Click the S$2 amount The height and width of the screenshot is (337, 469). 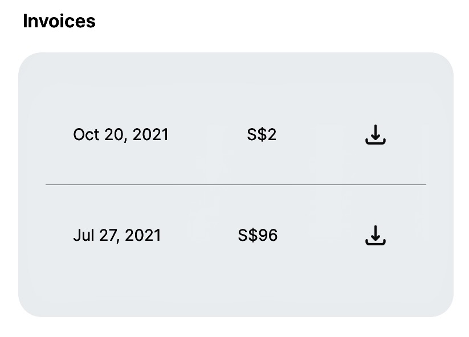(262, 135)
